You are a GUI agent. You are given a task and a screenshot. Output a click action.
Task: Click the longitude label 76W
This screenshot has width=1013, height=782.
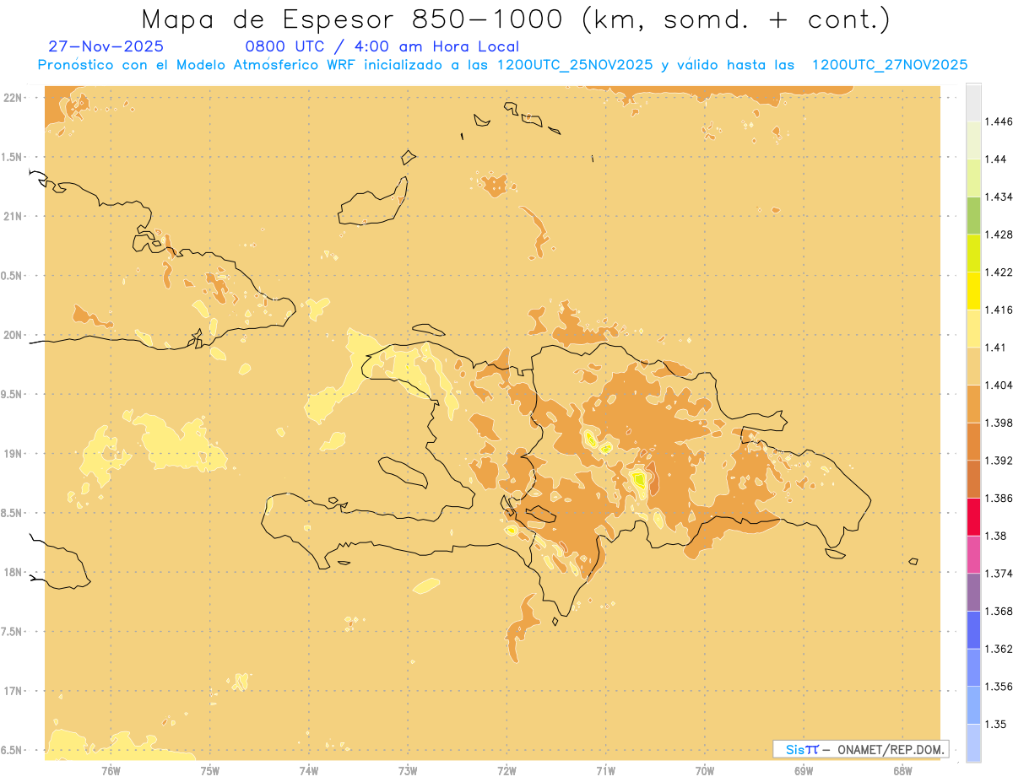(111, 770)
